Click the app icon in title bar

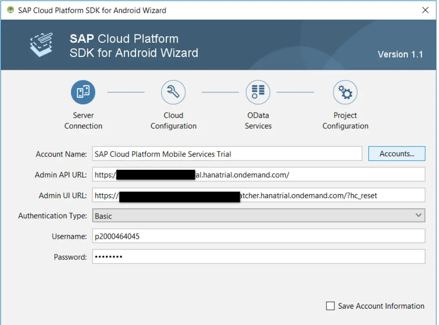click(11, 10)
